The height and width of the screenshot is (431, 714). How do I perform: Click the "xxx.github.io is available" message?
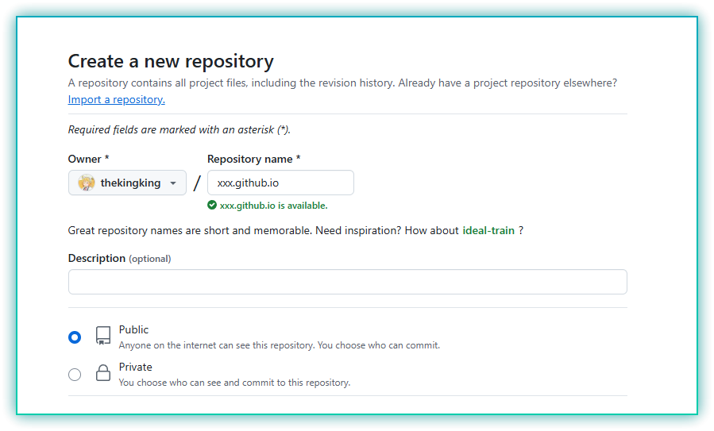[x=273, y=206]
